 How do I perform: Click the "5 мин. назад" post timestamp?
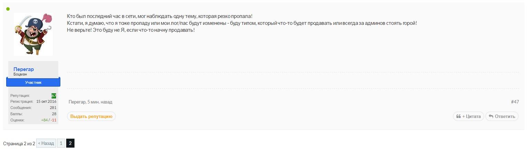pyautogui.click(x=100, y=102)
